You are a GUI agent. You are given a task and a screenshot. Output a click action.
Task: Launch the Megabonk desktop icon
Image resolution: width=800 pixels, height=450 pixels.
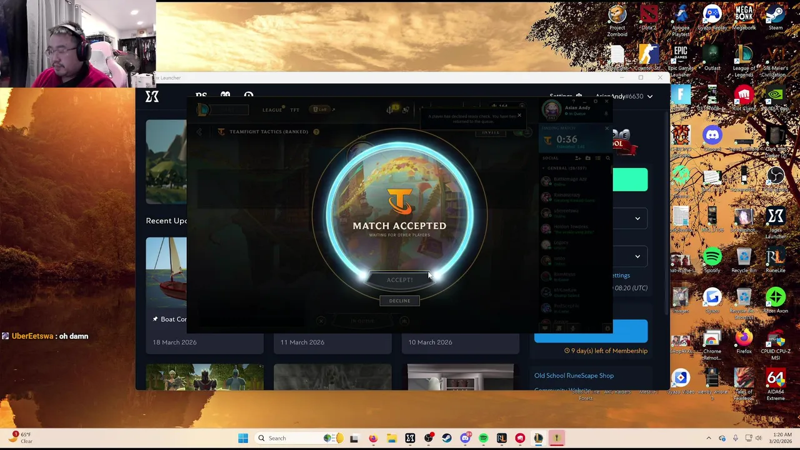click(744, 18)
